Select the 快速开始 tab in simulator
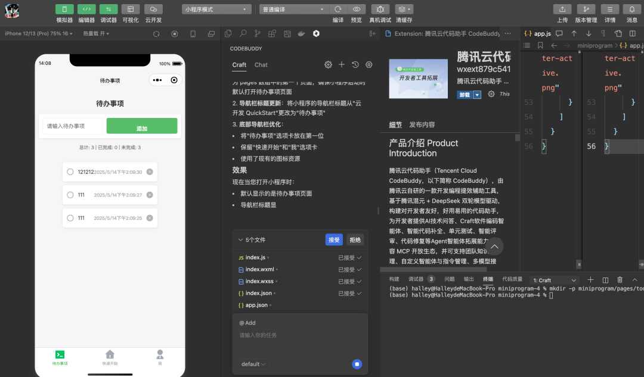Screen dimensions: 644x377 pyautogui.click(x=110, y=357)
